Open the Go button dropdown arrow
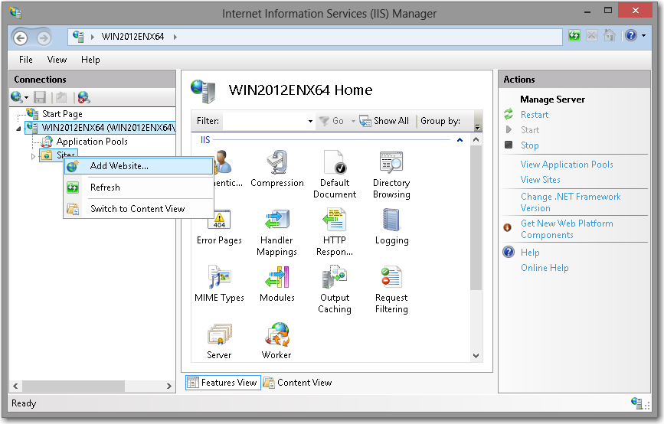This screenshot has height=424, width=664. (353, 121)
